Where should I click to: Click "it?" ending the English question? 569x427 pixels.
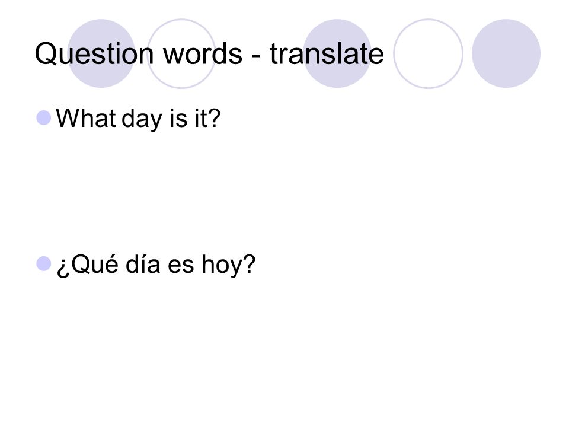(207, 118)
